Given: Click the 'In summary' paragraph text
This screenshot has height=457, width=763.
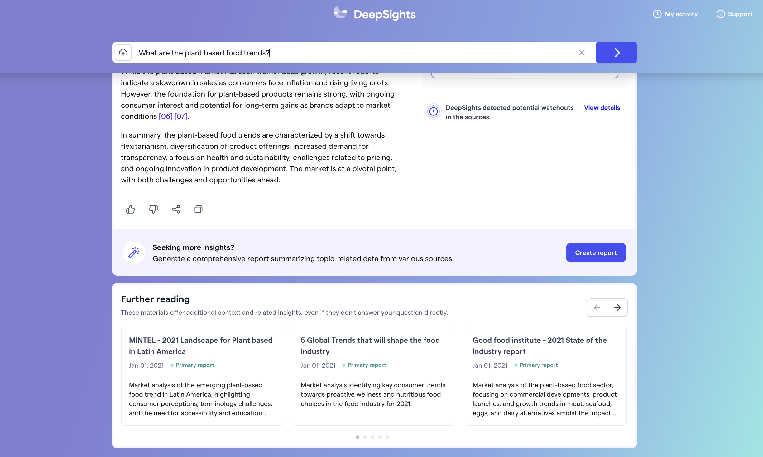Looking at the screenshot, I should (259, 158).
